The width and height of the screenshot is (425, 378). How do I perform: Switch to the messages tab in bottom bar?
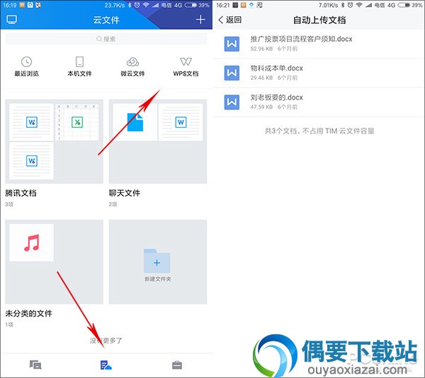[35, 365]
